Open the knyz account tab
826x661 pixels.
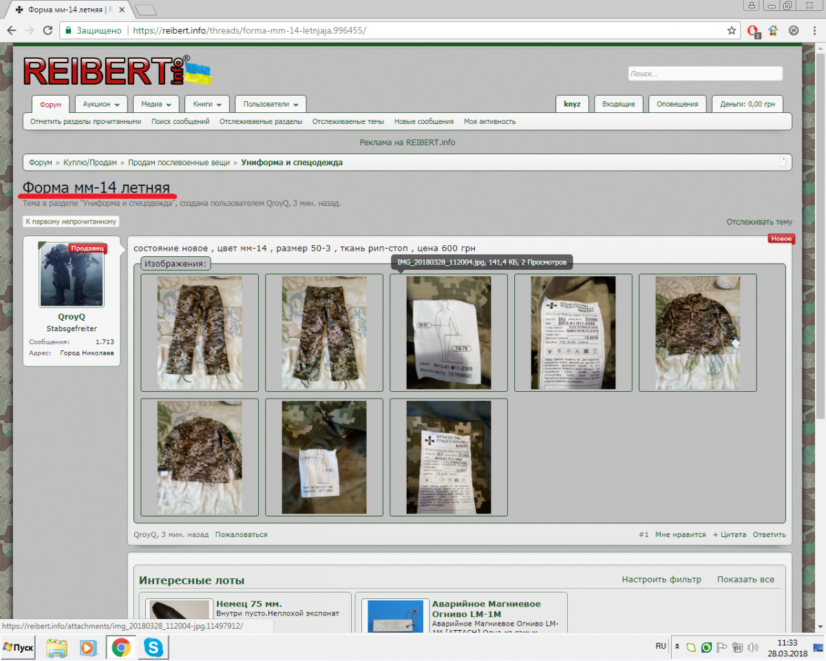coord(572,104)
